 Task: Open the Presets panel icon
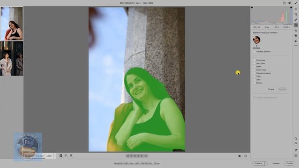click(296, 41)
